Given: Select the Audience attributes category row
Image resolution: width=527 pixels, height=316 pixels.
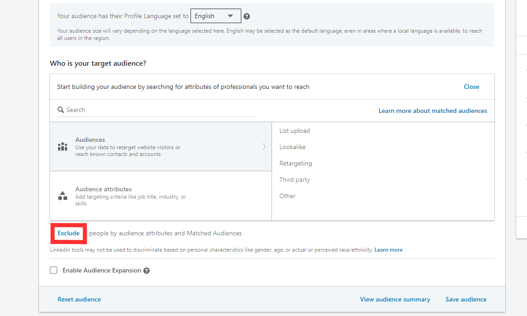Looking at the screenshot, I should coord(161,196).
